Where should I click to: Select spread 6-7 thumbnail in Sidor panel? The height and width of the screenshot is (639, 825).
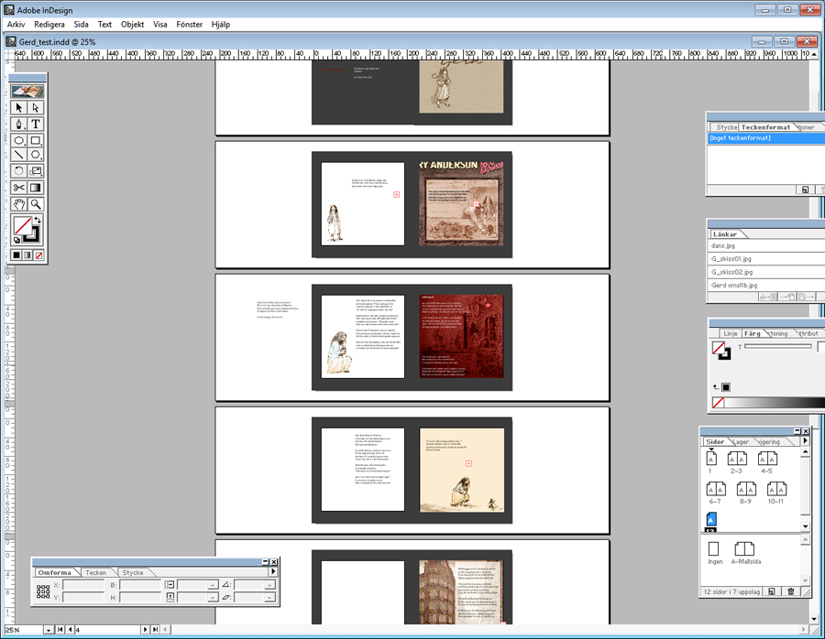tap(716, 489)
